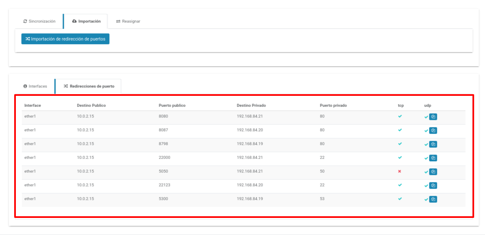This screenshot has height=235, width=485.
Task: Click the udp check mark in the 8087 row
Action: (426, 131)
